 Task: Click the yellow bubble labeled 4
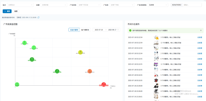point(80,52)
